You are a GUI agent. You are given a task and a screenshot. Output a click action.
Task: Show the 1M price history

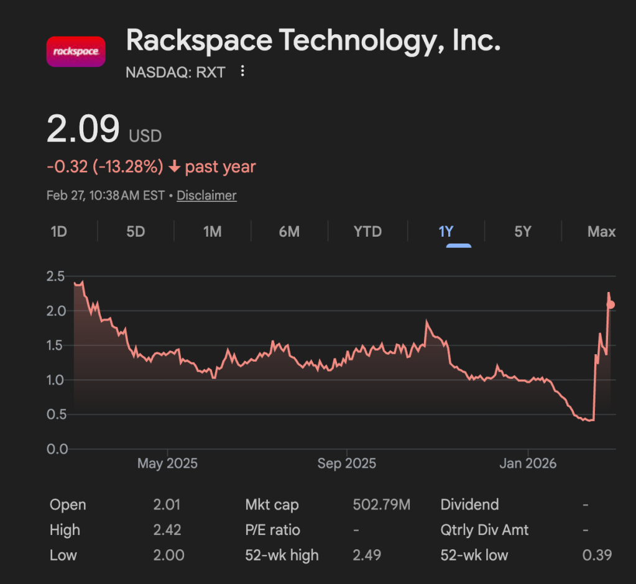[213, 232]
